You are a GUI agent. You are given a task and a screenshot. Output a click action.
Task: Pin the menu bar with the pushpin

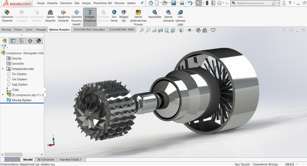142,3
